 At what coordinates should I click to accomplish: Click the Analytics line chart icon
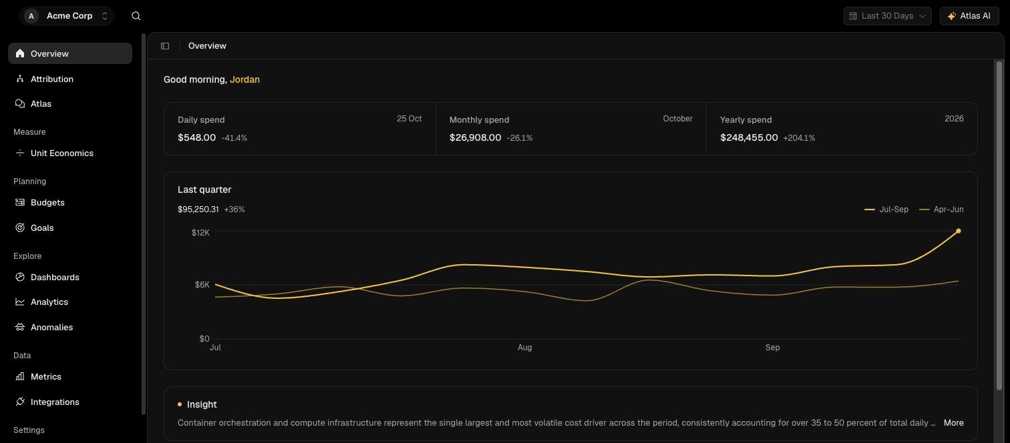coord(20,302)
